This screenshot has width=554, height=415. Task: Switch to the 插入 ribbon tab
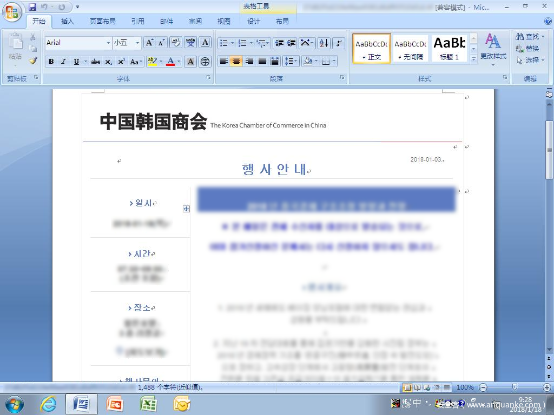(68, 22)
